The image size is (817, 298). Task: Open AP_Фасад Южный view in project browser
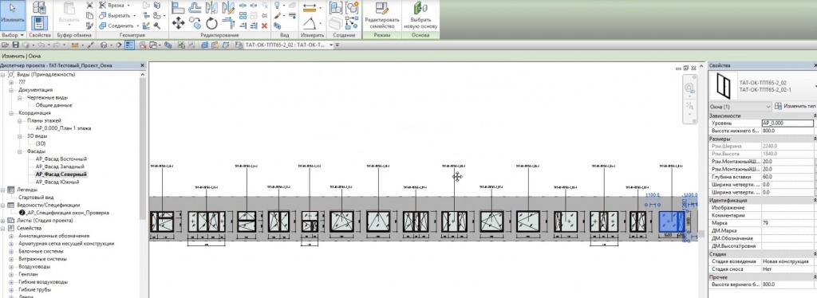click(57, 182)
